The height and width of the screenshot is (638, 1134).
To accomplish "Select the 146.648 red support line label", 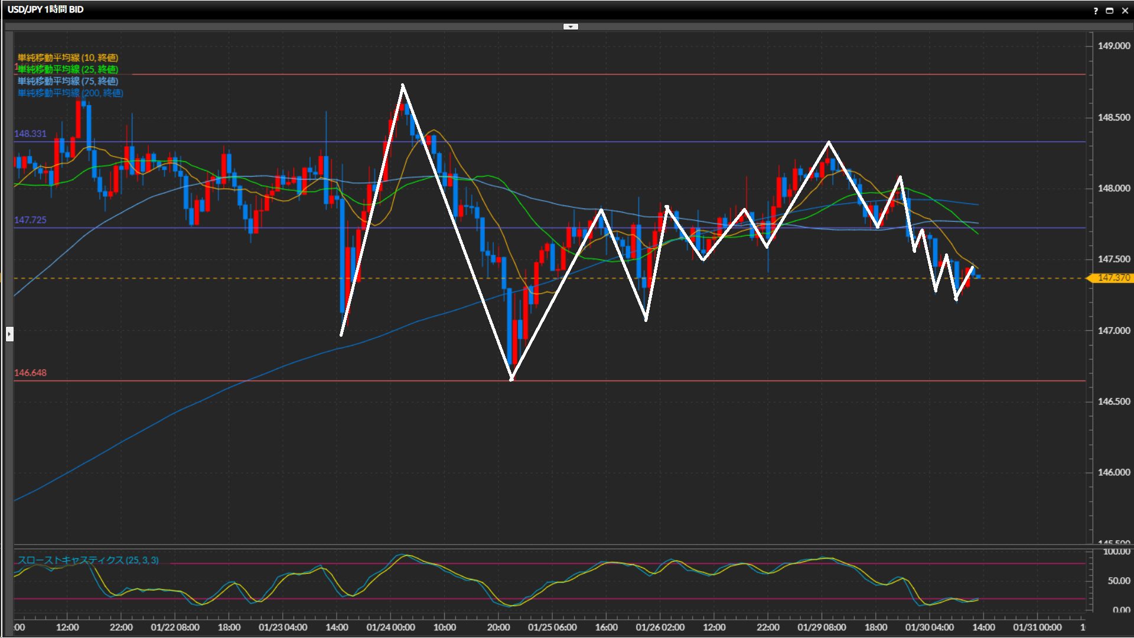I will point(30,373).
